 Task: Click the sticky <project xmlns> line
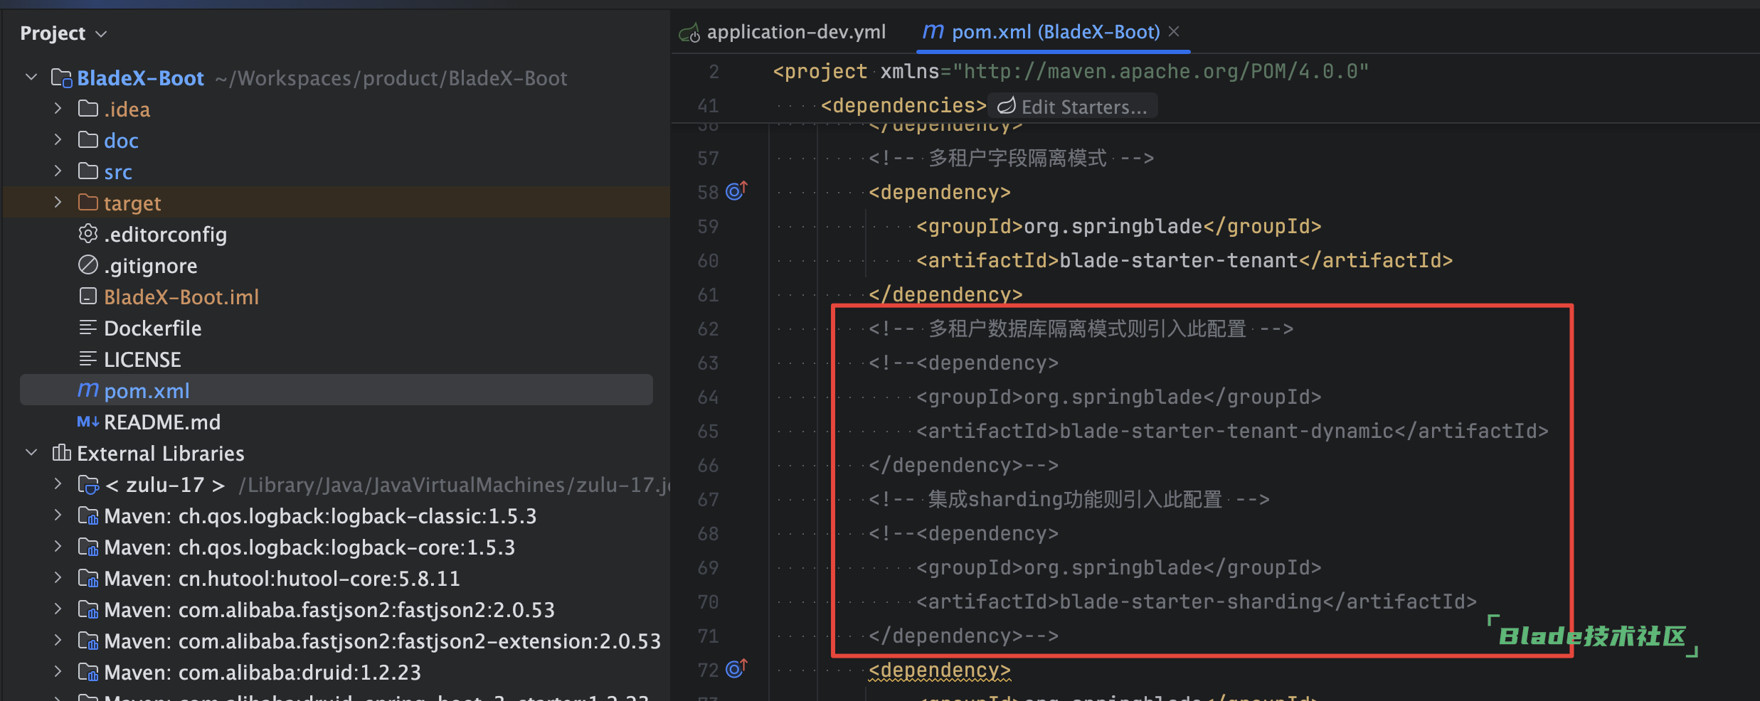coord(1071,71)
